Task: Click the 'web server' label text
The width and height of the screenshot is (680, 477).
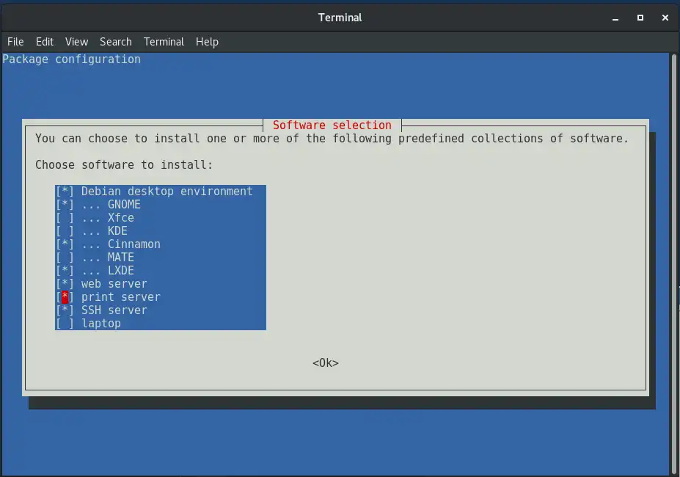Action: pyautogui.click(x=114, y=284)
